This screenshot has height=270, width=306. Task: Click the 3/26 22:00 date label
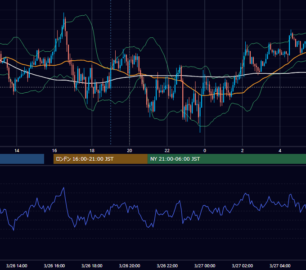click(167, 265)
